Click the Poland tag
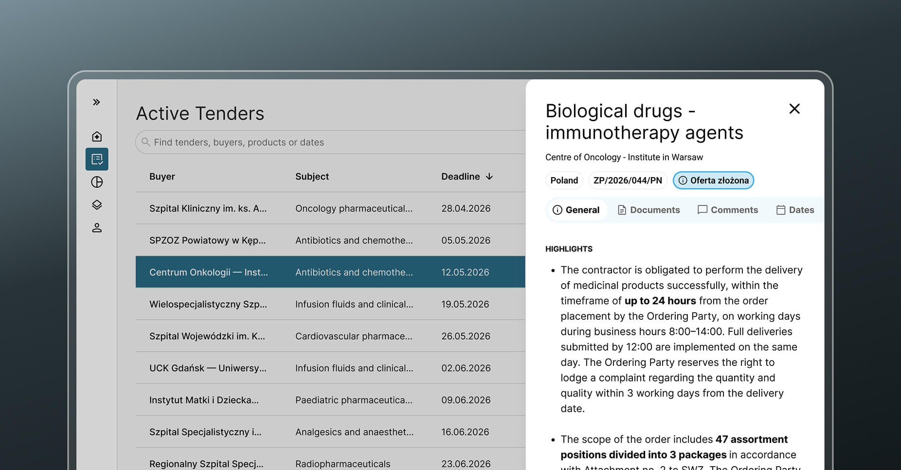This screenshot has width=901, height=470. click(x=564, y=181)
